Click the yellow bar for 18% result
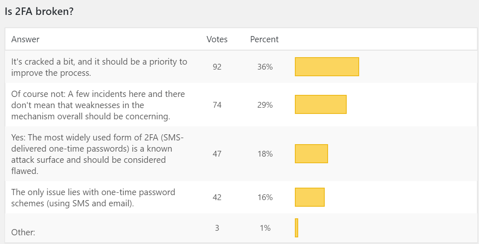 tap(311, 153)
